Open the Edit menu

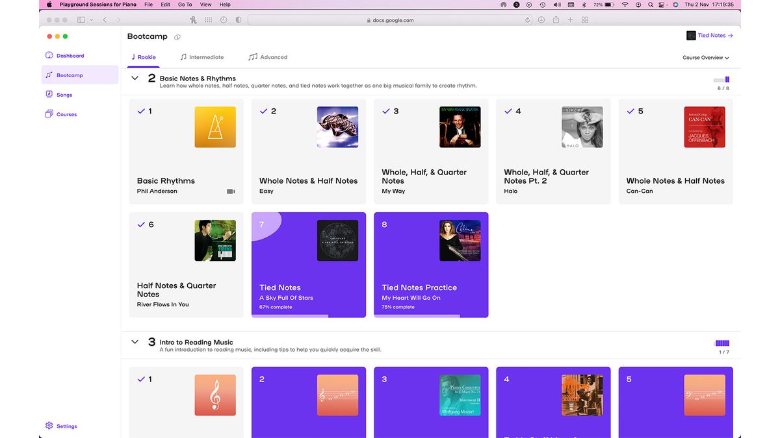pyautogui.click(x=166, y=5)
